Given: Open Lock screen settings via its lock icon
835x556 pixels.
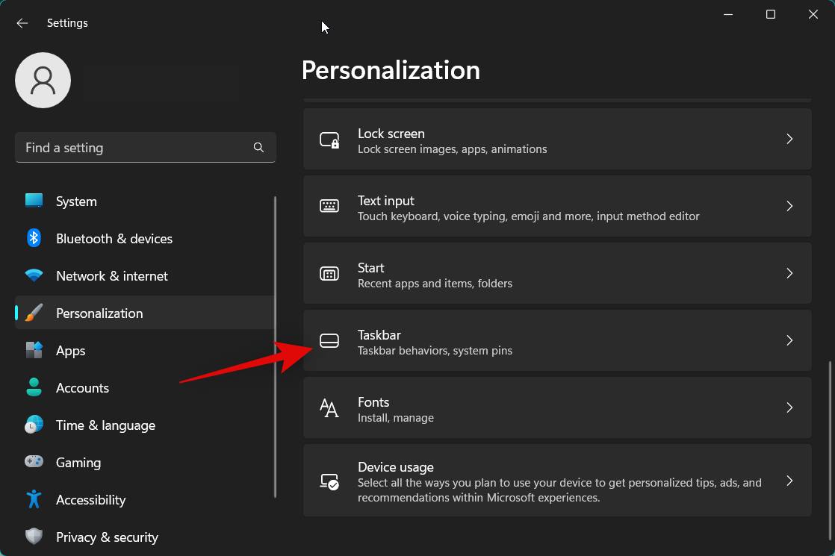Looking at the screenshot, I should click(329, 139).
